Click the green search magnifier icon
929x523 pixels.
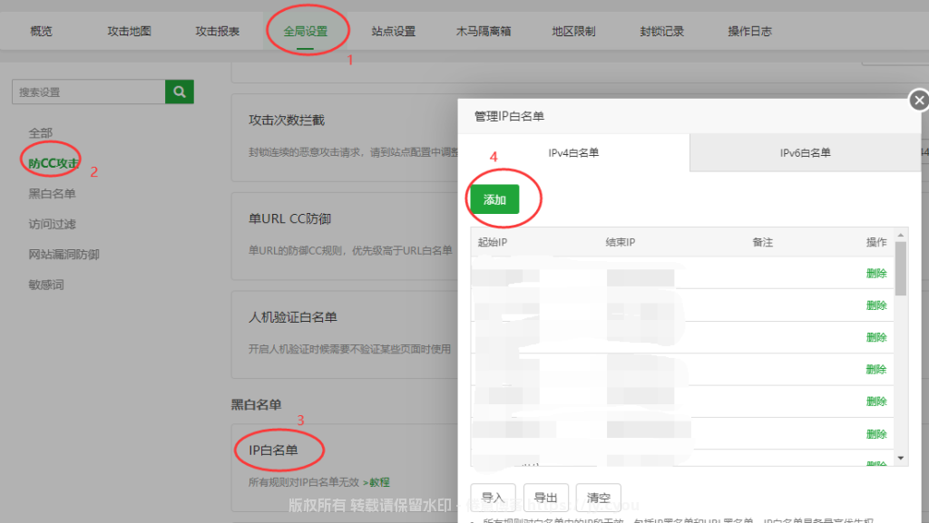(x=180, y=92)
